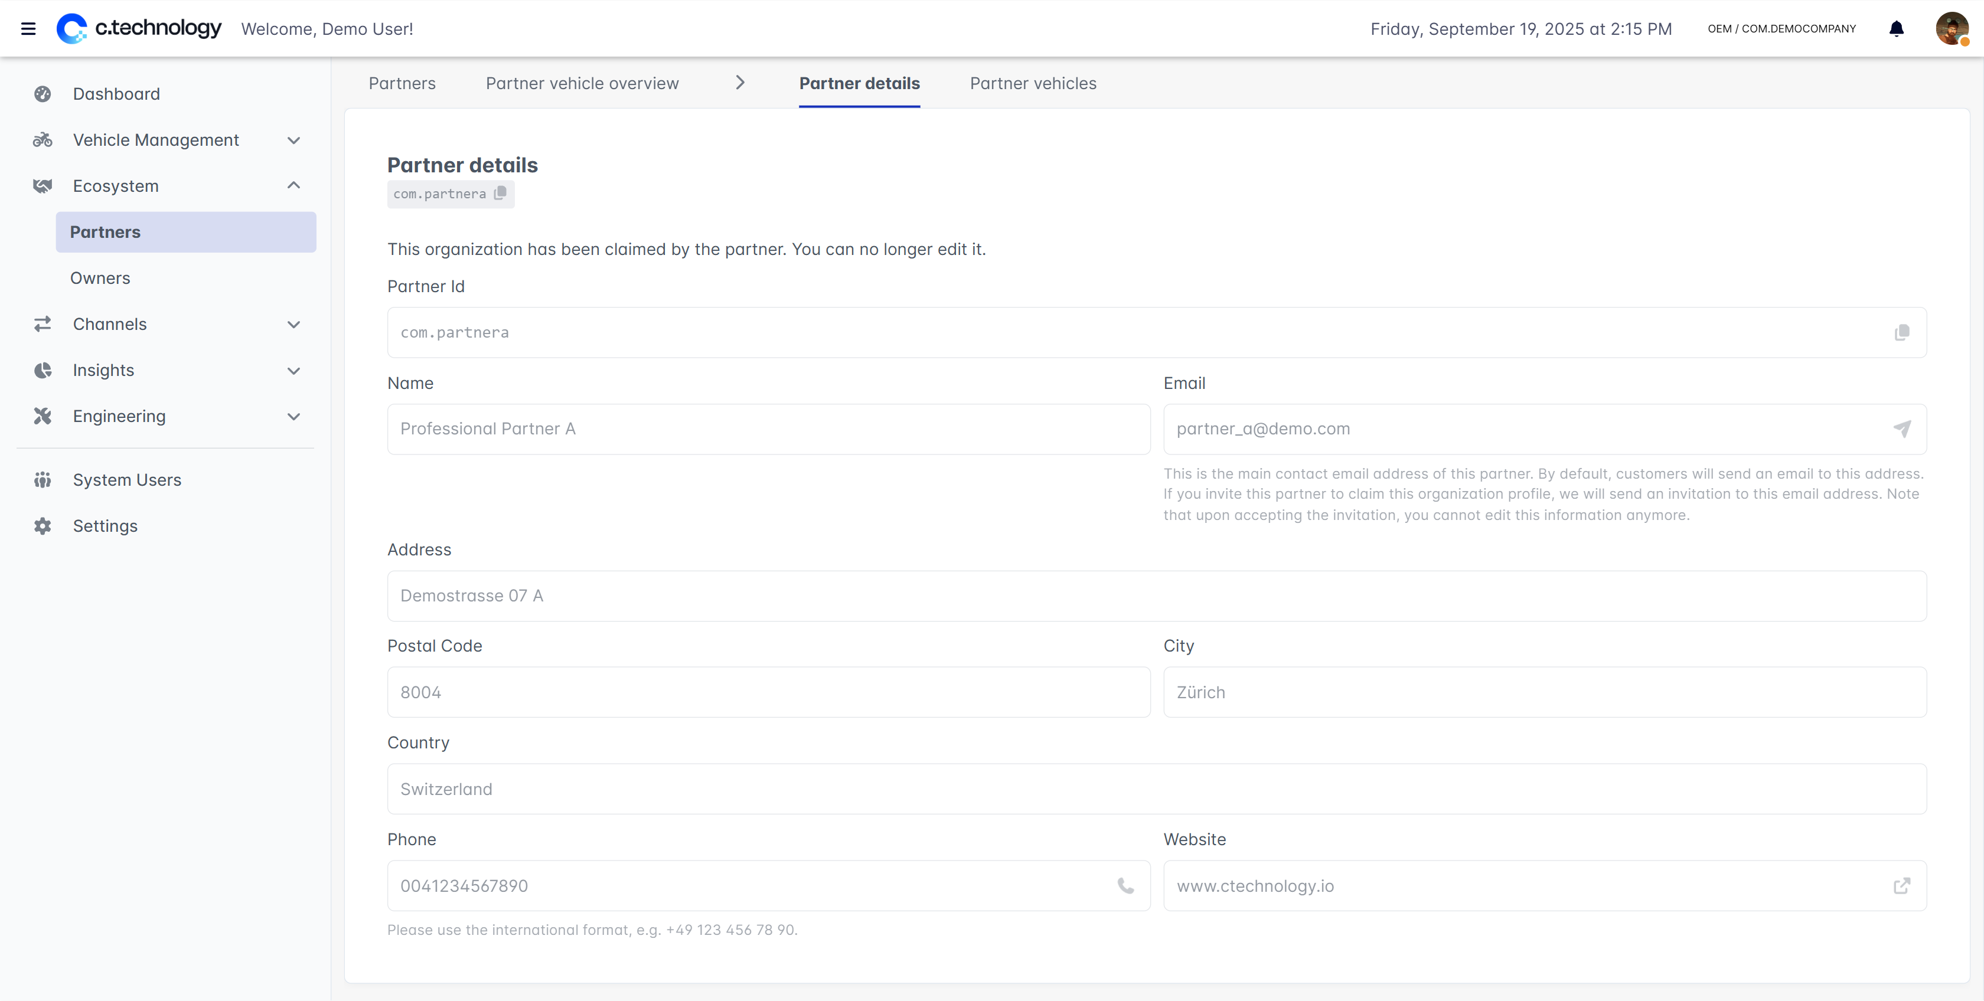
Task: Click the hamburger menu icon
Action: point(28,30)
